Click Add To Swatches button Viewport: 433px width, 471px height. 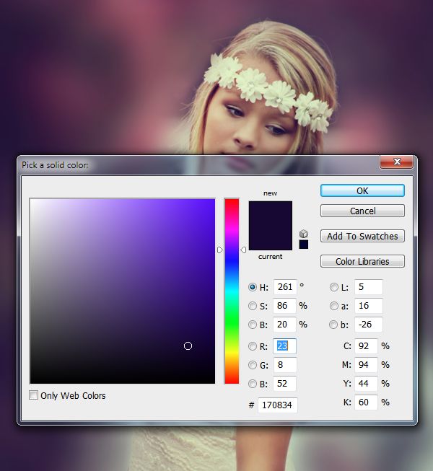click(362, 236)
